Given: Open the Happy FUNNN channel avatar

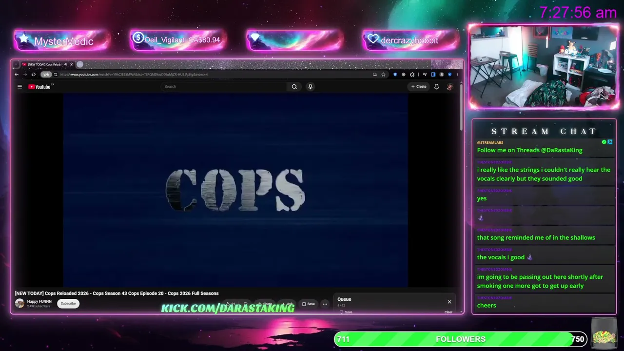Looking at the screenshot, I should click(19, 303).
